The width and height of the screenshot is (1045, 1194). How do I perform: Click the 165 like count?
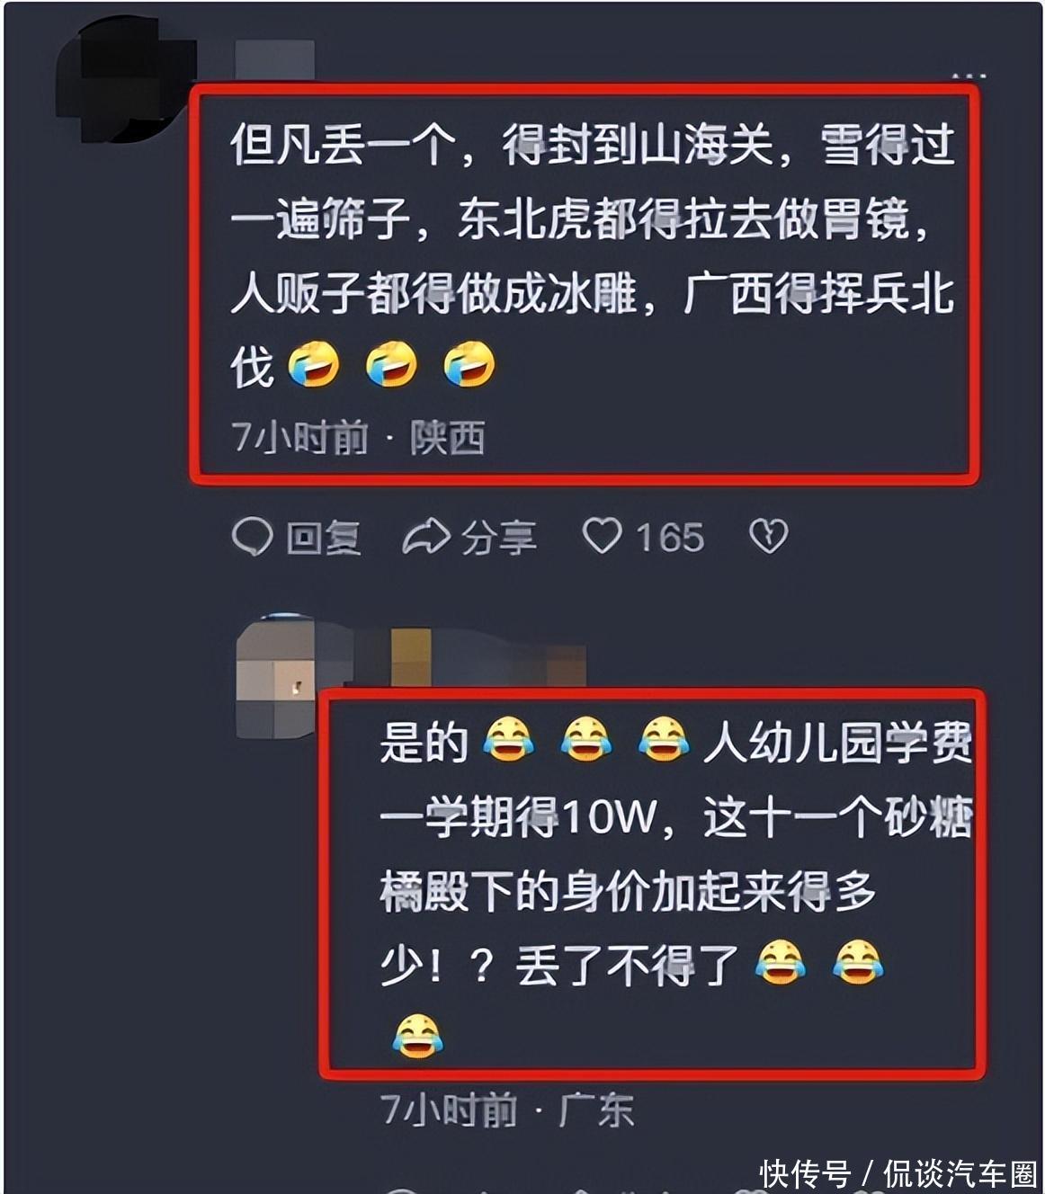[670, 538]
